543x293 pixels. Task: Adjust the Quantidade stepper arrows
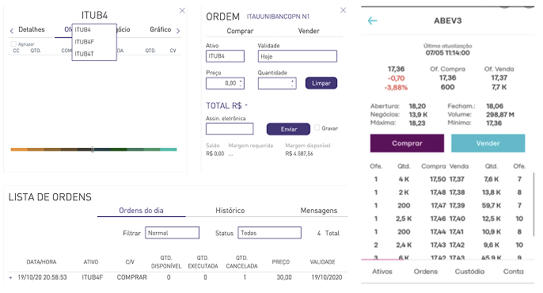pyautogui.click(x=293, y=83)
